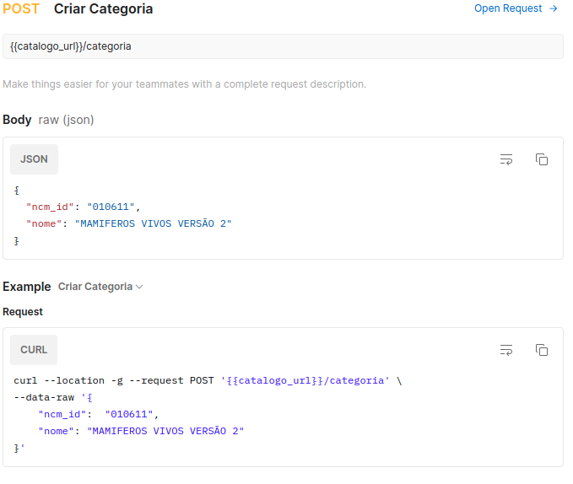573x484 pixels.
Task: Click the request description placeholder text
Action: (x=185, y=84)
